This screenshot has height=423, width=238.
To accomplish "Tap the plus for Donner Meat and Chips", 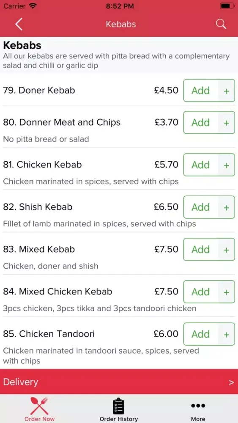I will (x=227, y=123).
